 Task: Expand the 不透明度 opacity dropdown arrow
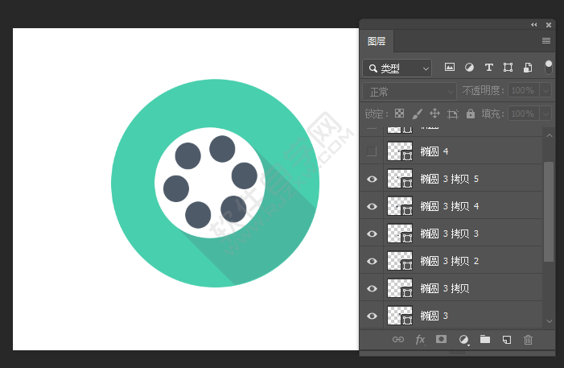[545, 91]
